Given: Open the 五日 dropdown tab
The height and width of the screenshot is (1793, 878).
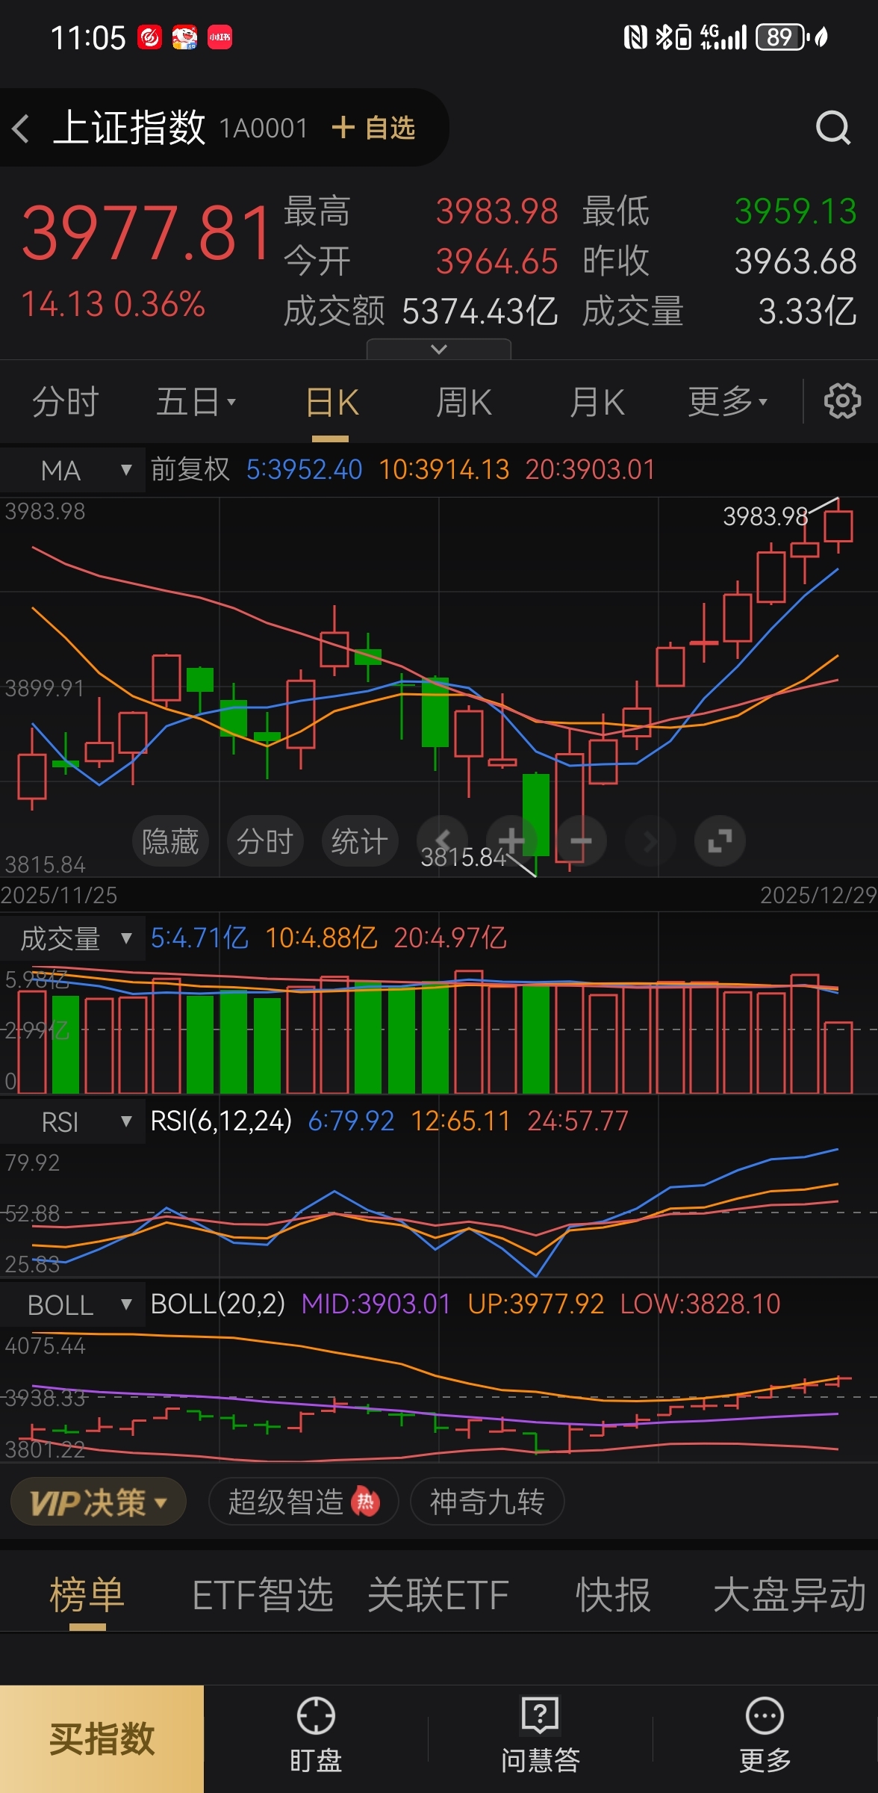Looking at the screenshot, I should (196, 402).
